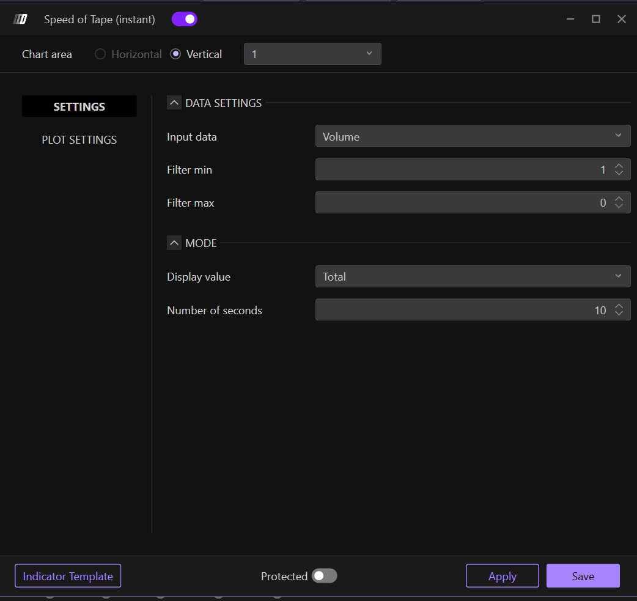The height and width of the screenshot is (601, 637).
Task: Select the SETTINGS tab
Action: (x=79, y=106)
